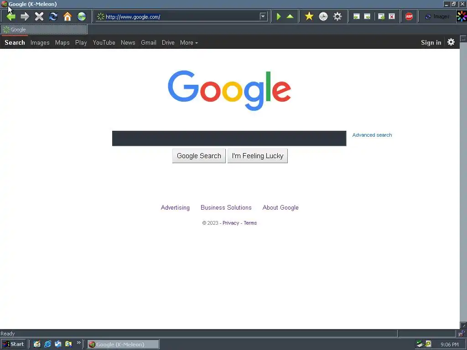
Task: Click the K-Meleon throbber icon
Action: pos(462,16)
